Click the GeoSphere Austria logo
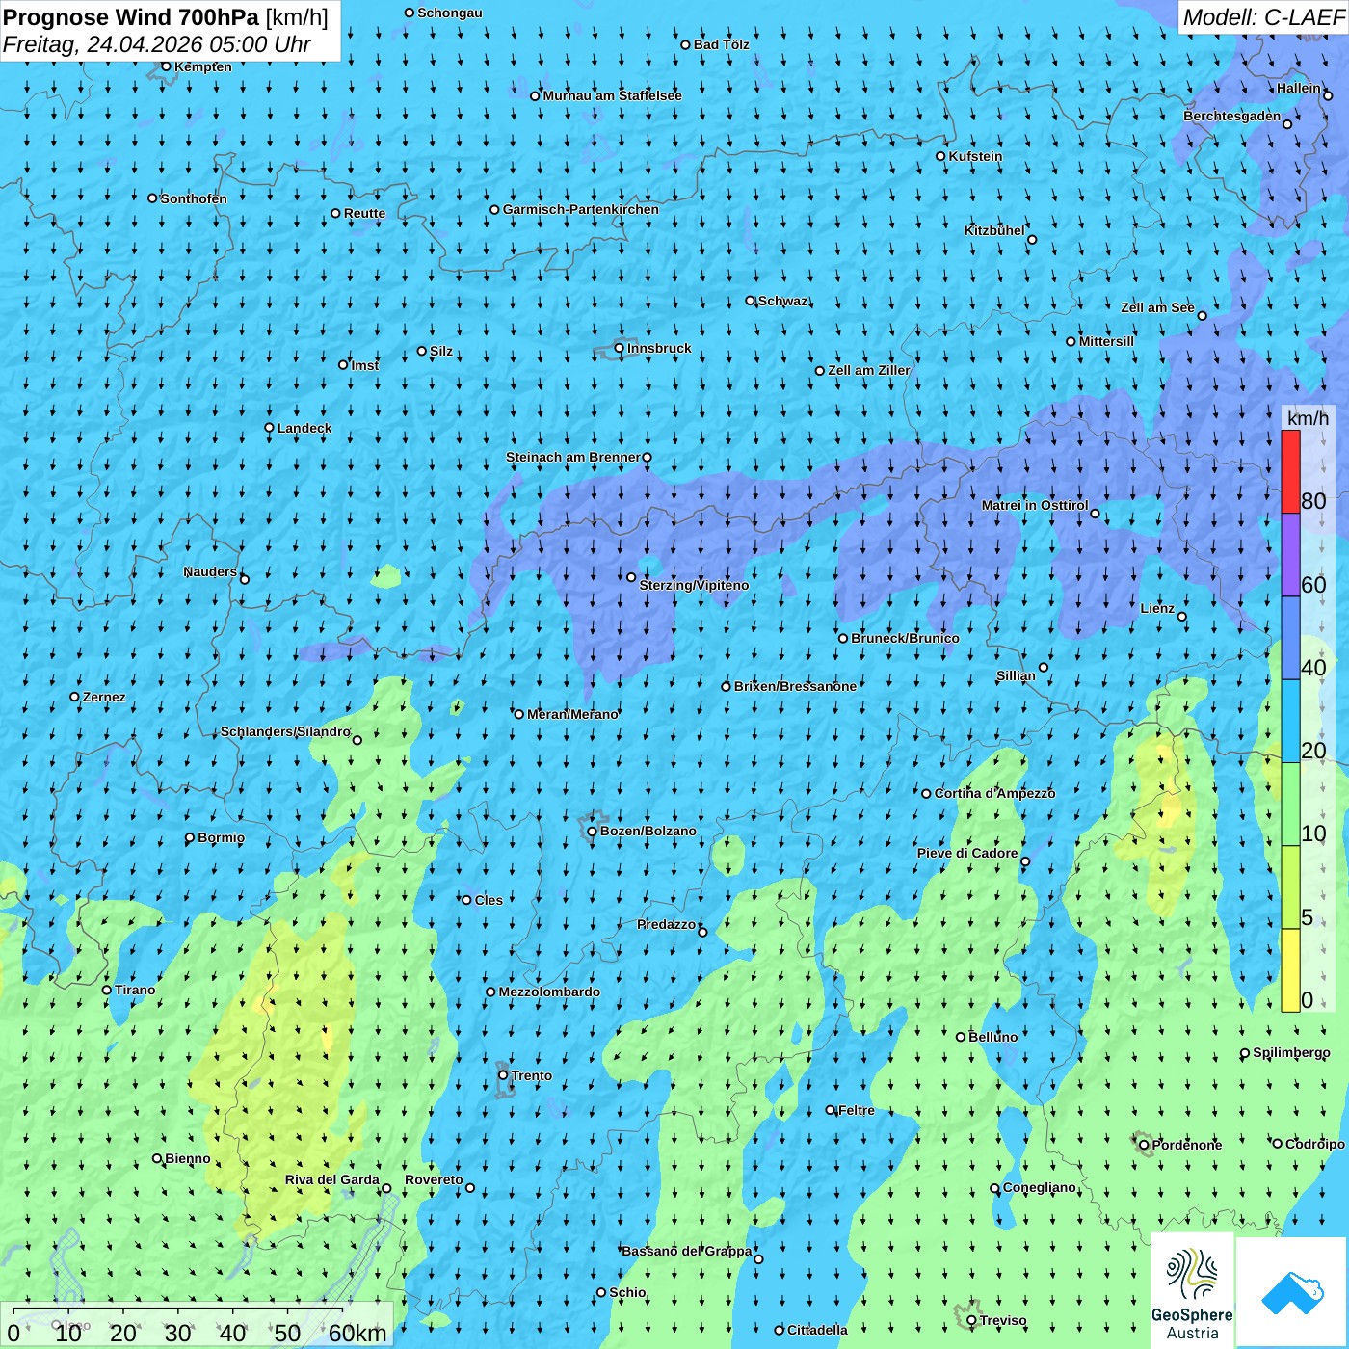Viewport: 1349px width, 1349px height. (1192, 1291)
